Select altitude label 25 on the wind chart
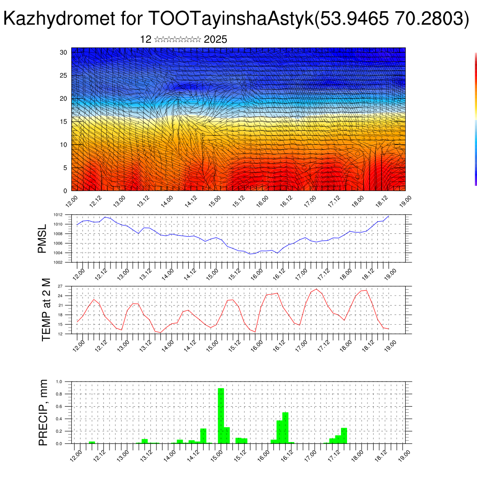Image resolution: width=477 pixels, height=477 pixels. [x=63, y=75]
